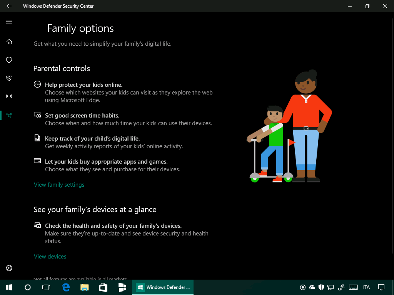Click the screen time clock icon
394x295 pixels.
(x=37, y=115)
